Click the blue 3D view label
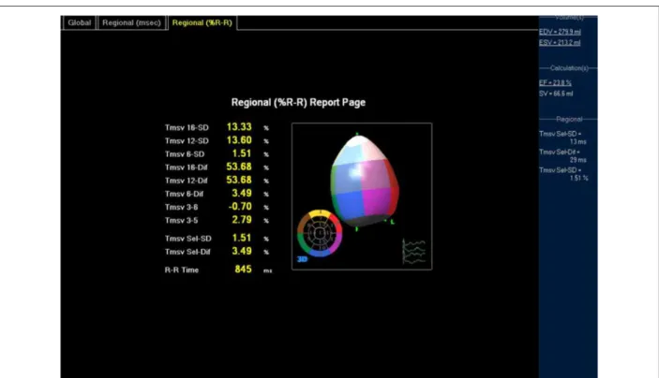659x378 pixels. [x=302, y=259]
